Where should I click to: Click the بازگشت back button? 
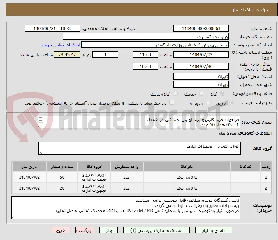pos(84,230)
